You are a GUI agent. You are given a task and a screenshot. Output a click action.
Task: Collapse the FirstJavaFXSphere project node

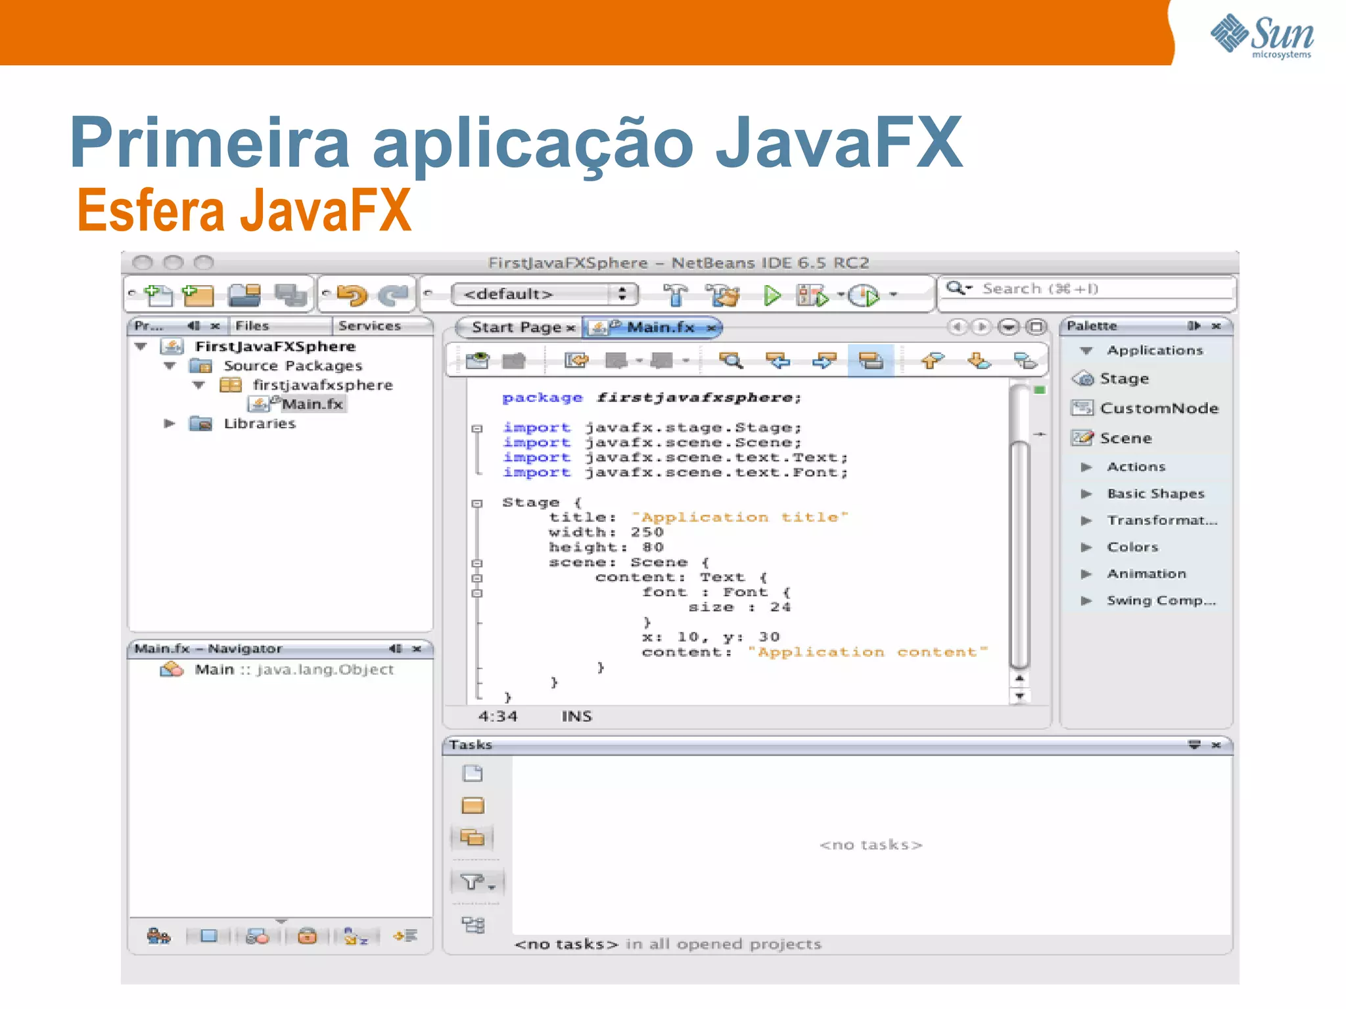tap(141, 346)
